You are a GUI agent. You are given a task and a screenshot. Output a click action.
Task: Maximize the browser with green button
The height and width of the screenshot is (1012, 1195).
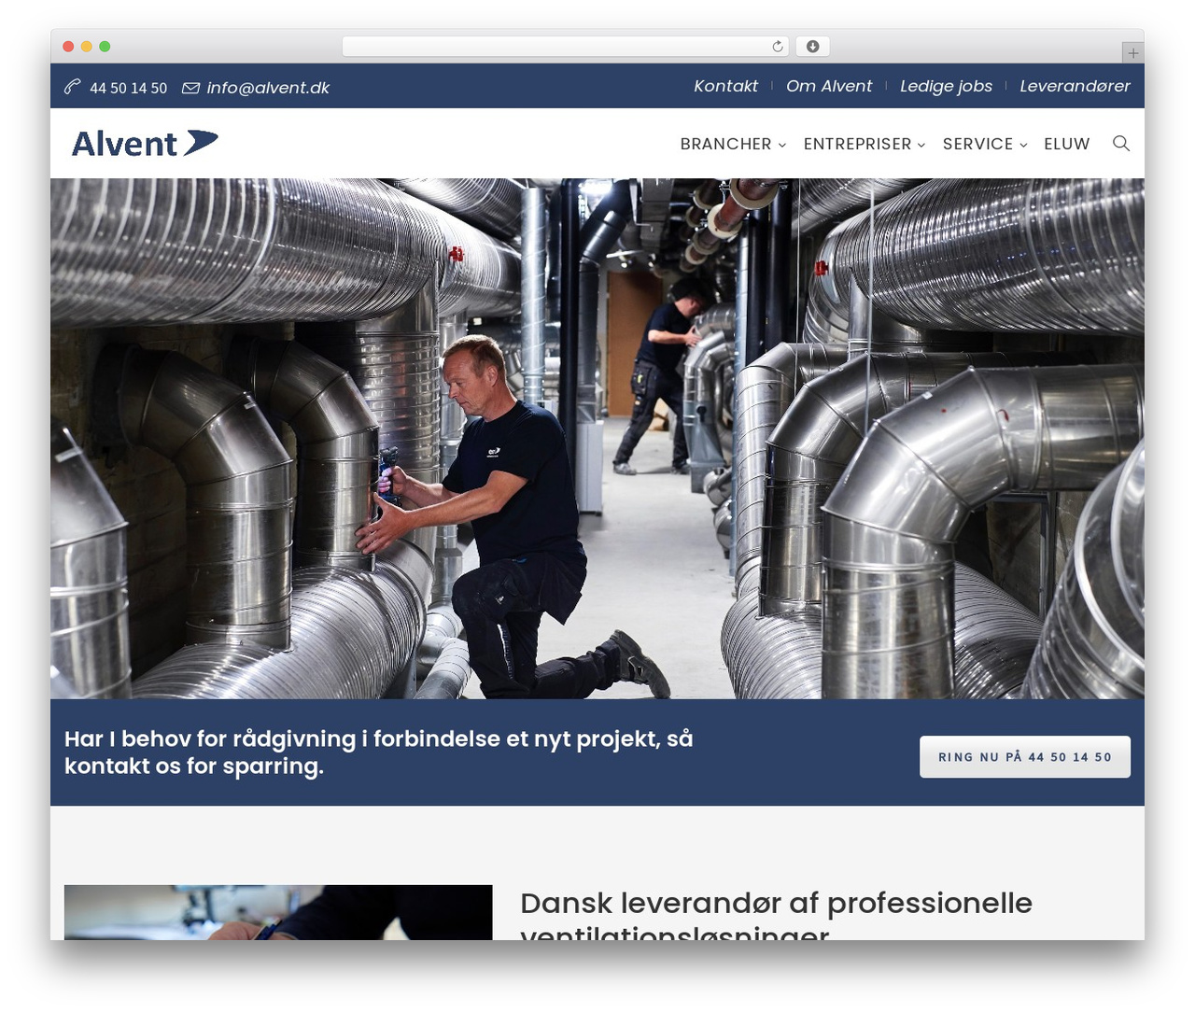tap(105, 47)
